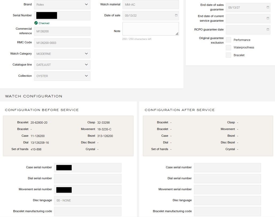The width and height of the screenshot is (275, 217).
Task: Enable the Waterproofness exclusion checkbox
Action: [x=228, y=48]
